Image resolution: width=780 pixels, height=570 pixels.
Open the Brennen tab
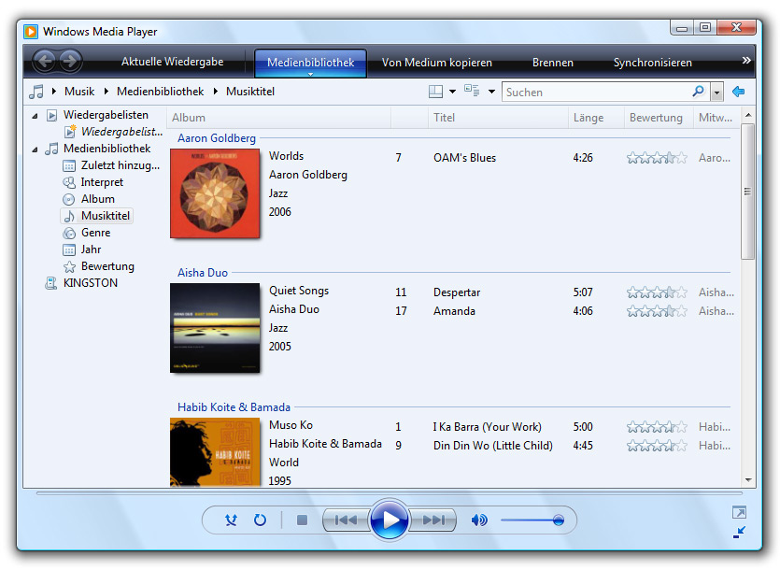[553, 63]
